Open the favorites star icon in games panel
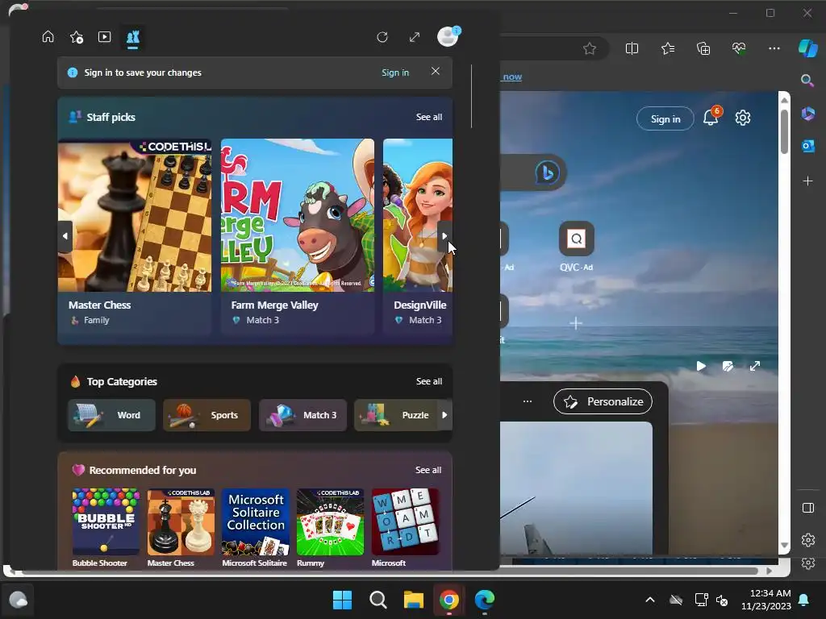This screenshot has height=619, width=826. (77, 37)
